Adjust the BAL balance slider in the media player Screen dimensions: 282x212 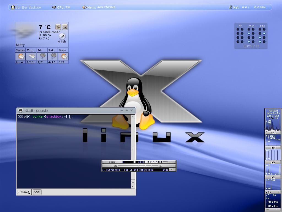[x=152, y=166]
